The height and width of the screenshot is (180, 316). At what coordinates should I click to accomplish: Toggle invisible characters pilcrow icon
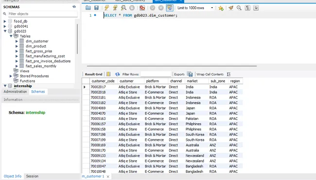tap(247, 8)
